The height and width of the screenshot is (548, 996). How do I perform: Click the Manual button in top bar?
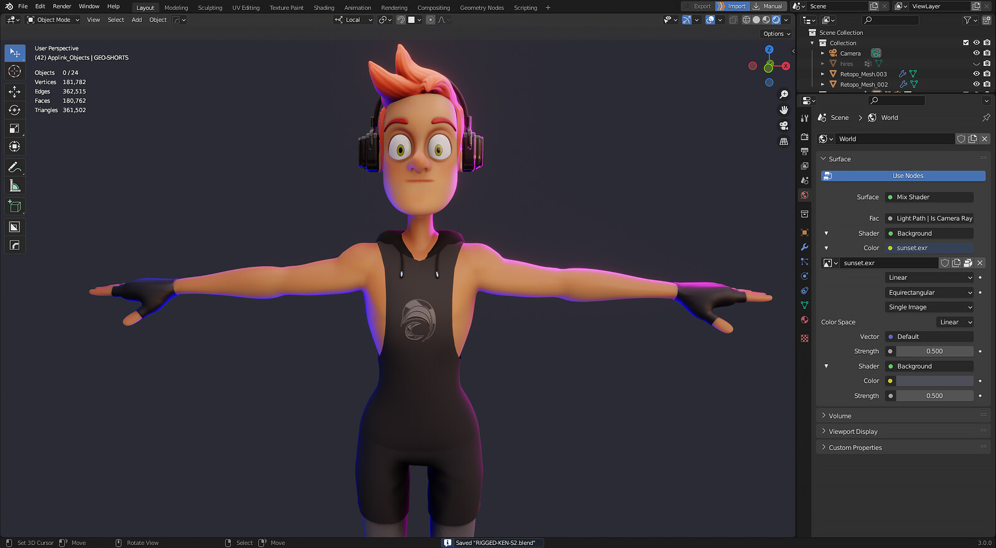coord(768,6)
